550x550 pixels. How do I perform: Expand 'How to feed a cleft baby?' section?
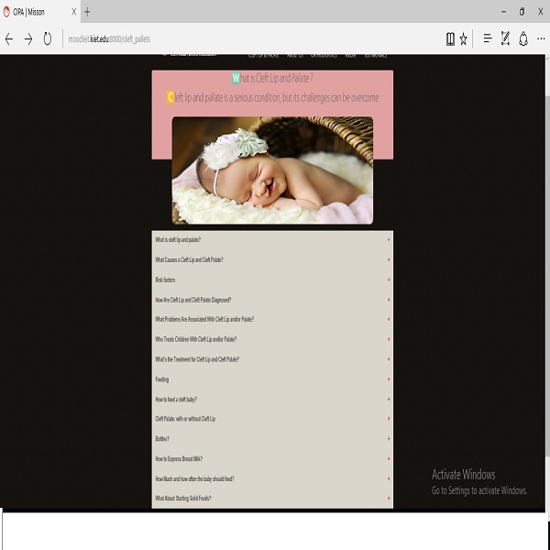272,399
